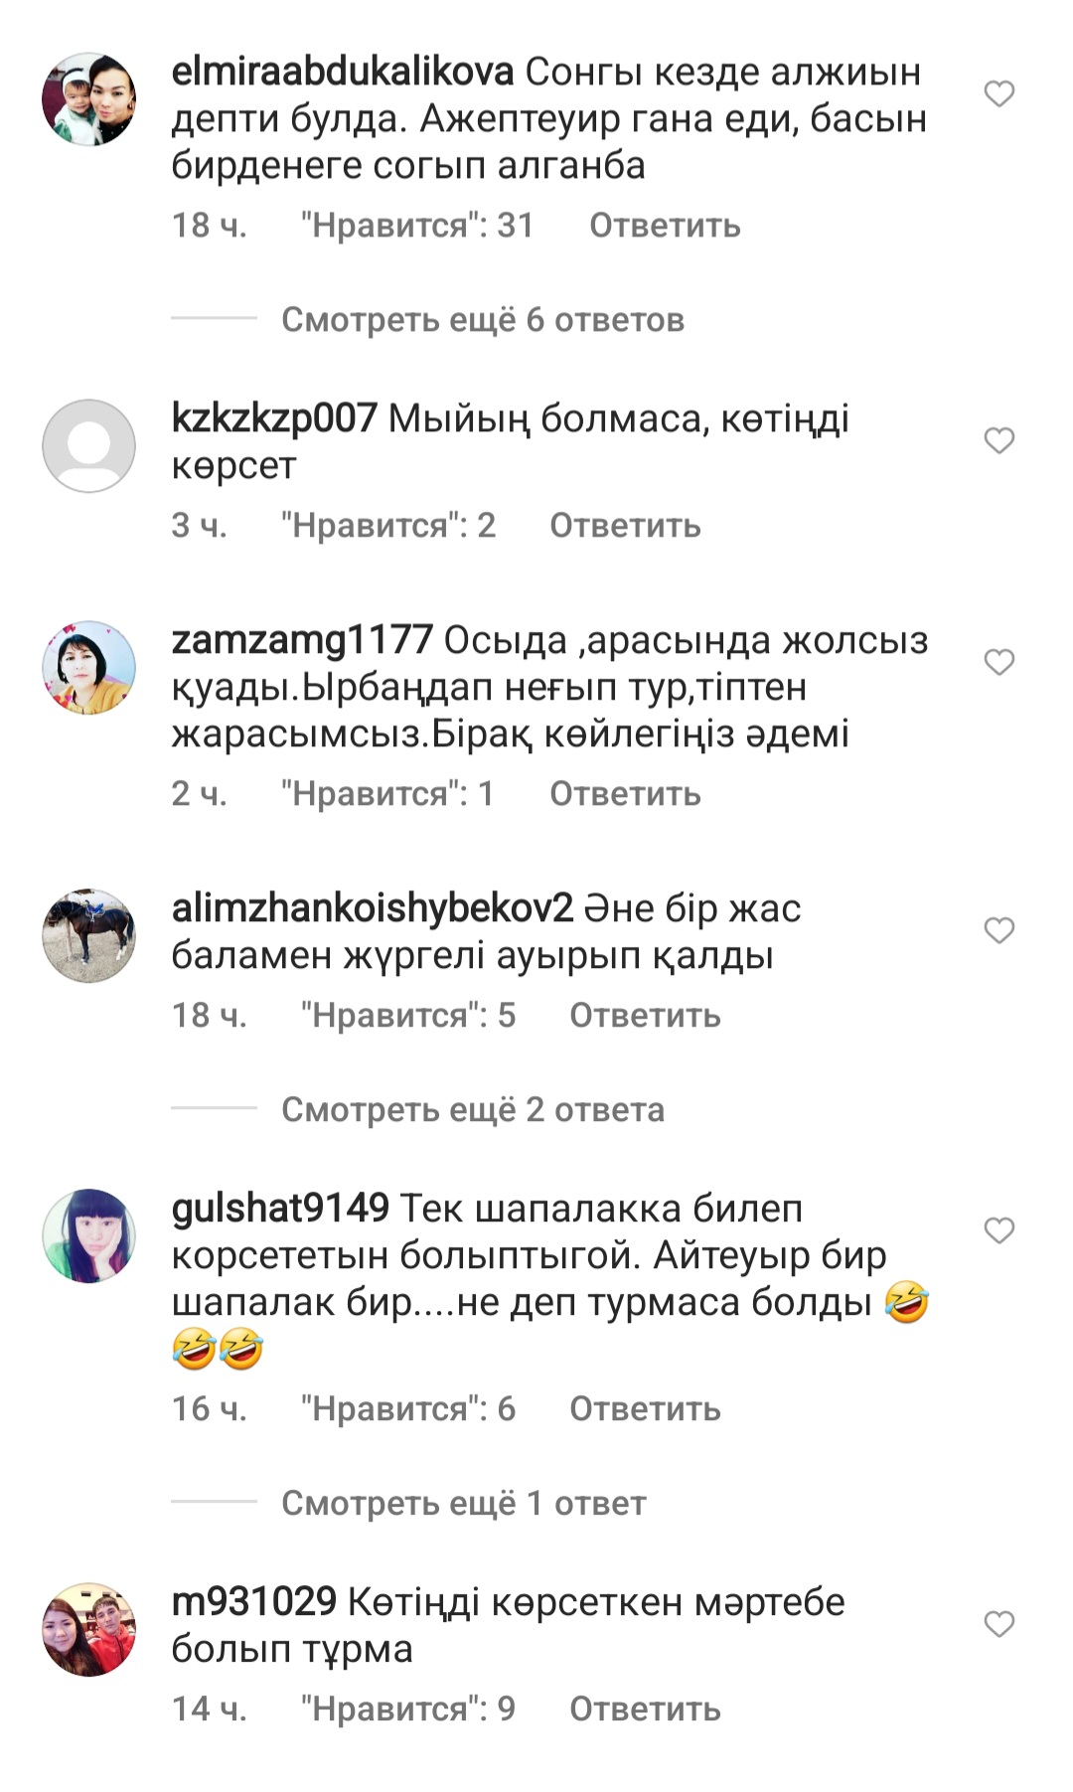Click Ответить under kzkzkzp007's comment
Screen dimensions: 1073x1792
(625, 526)
